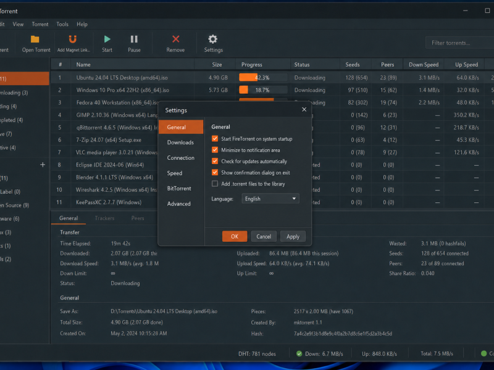Image resolution: width=494 pixels, height=370 pixels.
Task: Toggle Show confirmation dialog on exit
Action: [215, 173]
